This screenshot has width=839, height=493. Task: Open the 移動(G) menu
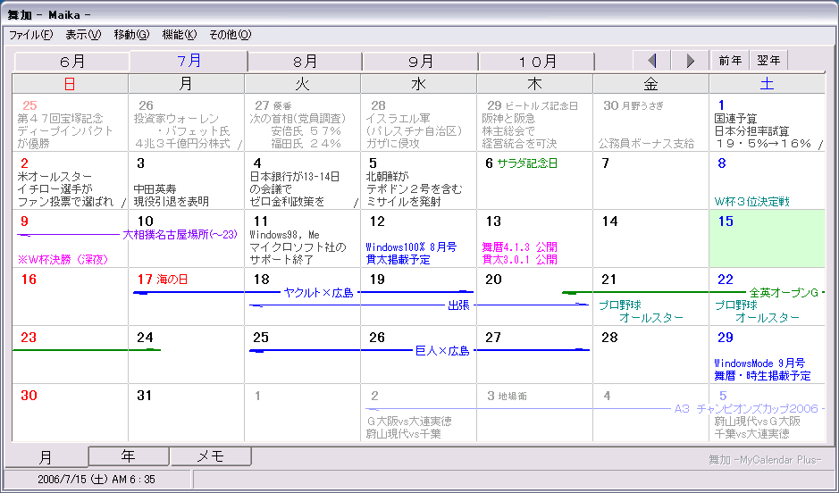[x=131, y=35]
